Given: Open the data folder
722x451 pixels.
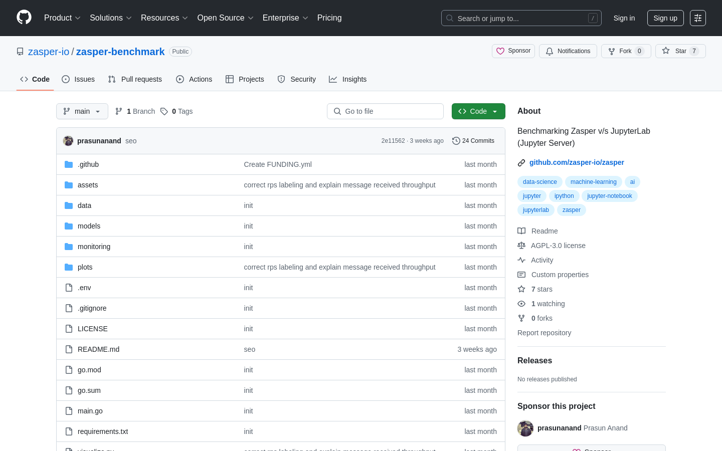Looking at the screenshot, I should pyautogui.click(x=84, y=205).
